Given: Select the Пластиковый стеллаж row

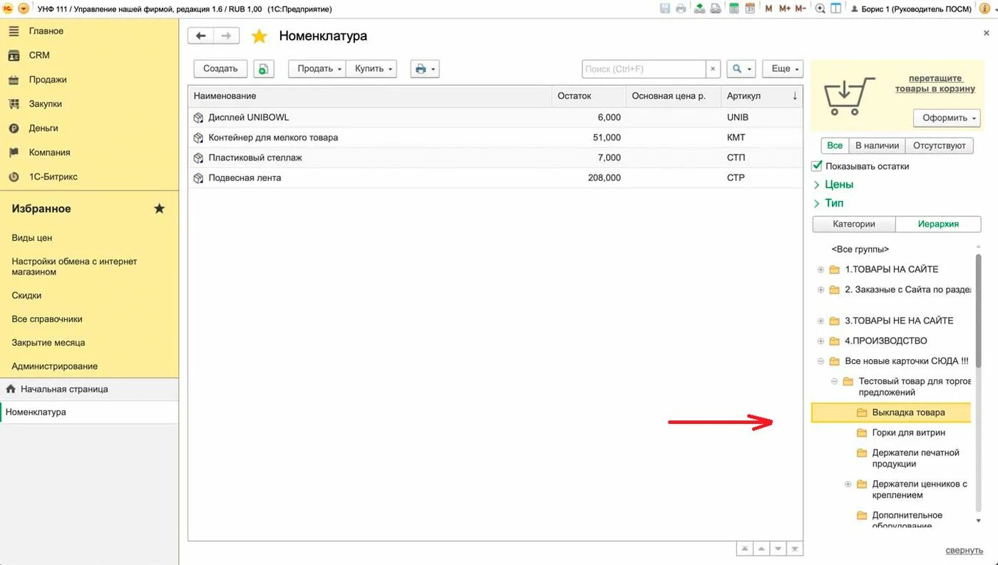Looking at the screenshot, I should pos(495,157).
